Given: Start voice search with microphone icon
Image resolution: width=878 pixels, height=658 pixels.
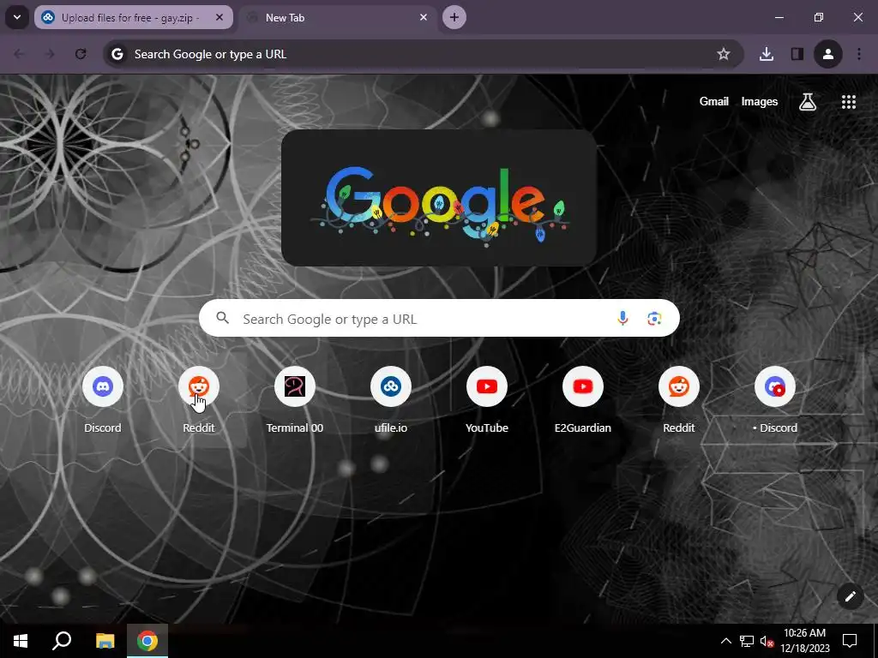Looking at the screenshot, I should (x=622, y=319).
